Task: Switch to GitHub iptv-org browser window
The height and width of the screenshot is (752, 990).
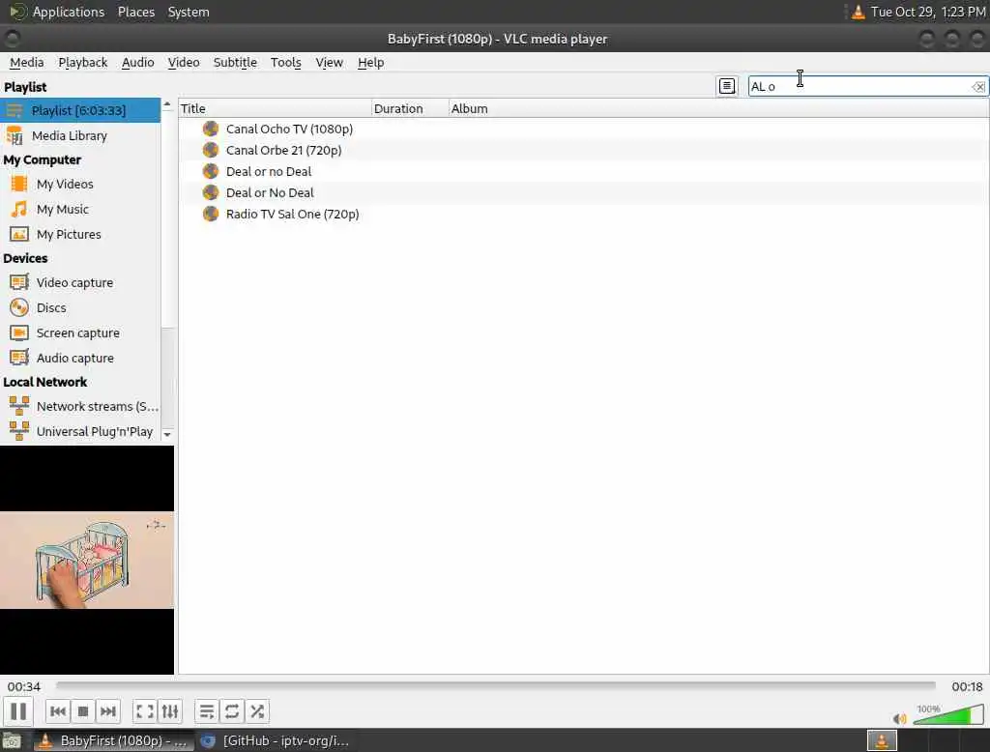Action: pos(275,740)
